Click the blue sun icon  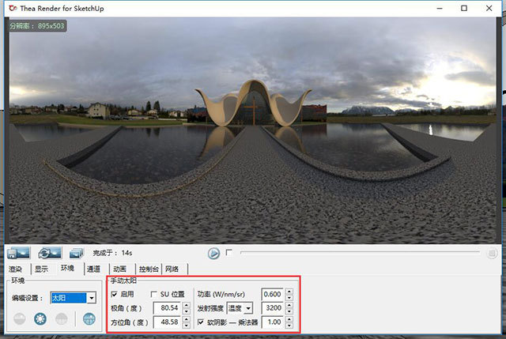click(x=40, y=319)
